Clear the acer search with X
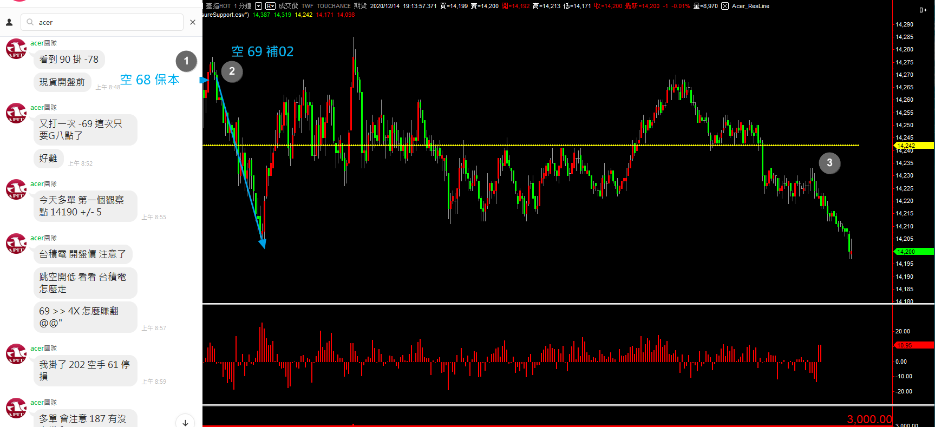 pos(193,22)
